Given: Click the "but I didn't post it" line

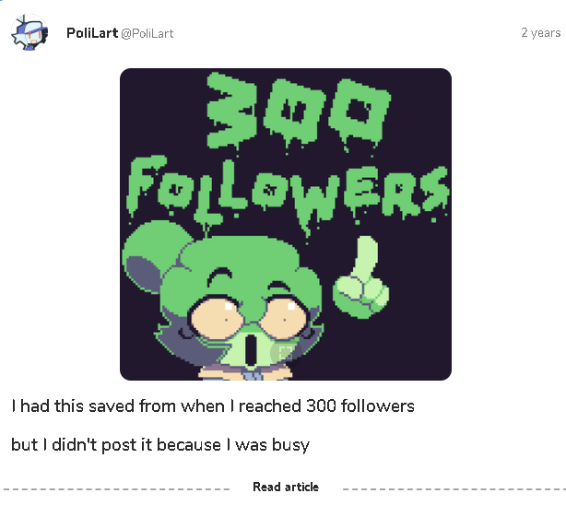Looking at the screenshot, I should [160, 445].
